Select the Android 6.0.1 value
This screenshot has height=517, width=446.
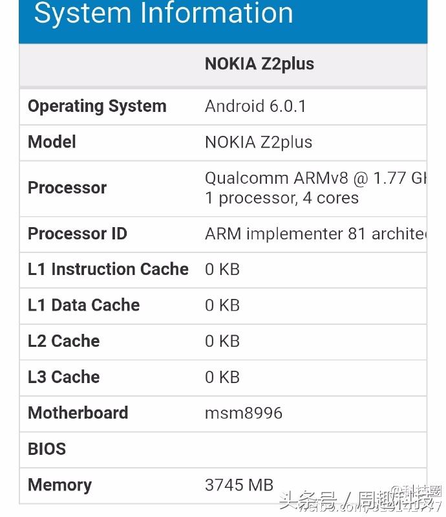click(x=255, y=106)
